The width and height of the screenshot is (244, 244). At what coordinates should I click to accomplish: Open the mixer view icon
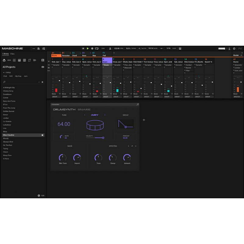pos(44,48)
